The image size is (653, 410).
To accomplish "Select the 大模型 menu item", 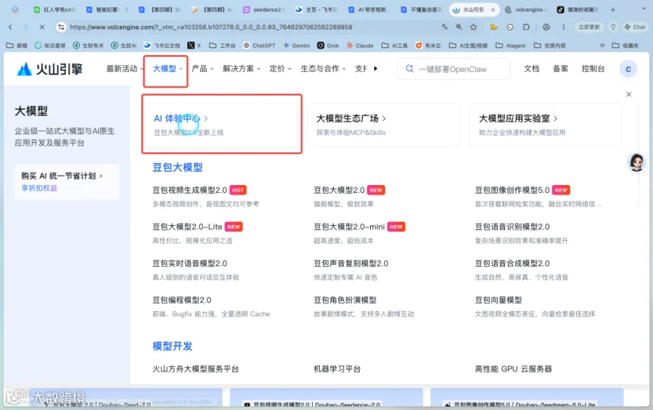I will [168, 69].
